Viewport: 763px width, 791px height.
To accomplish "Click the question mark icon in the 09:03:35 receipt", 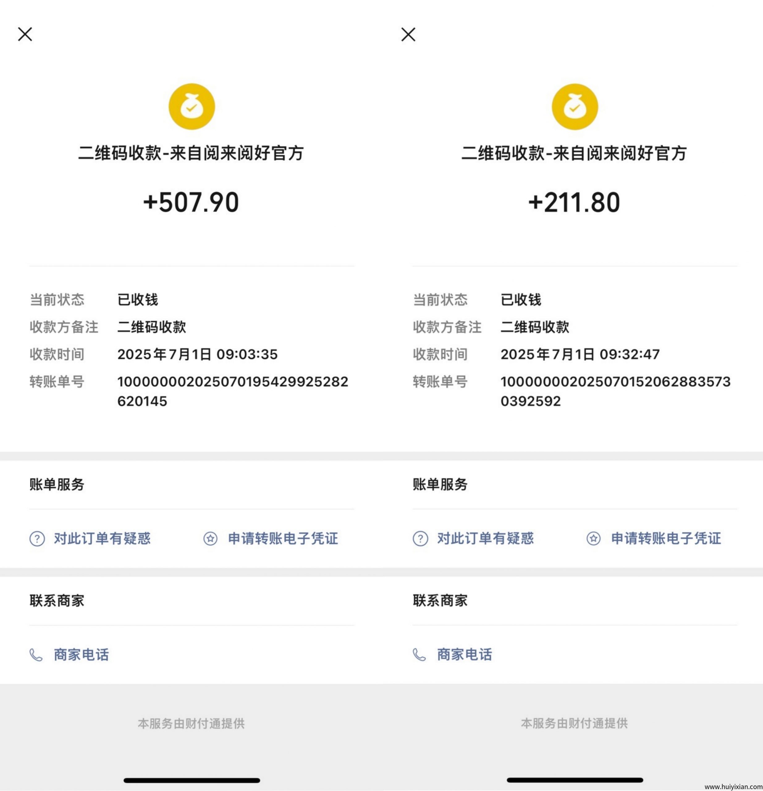I will click(37, 538).
